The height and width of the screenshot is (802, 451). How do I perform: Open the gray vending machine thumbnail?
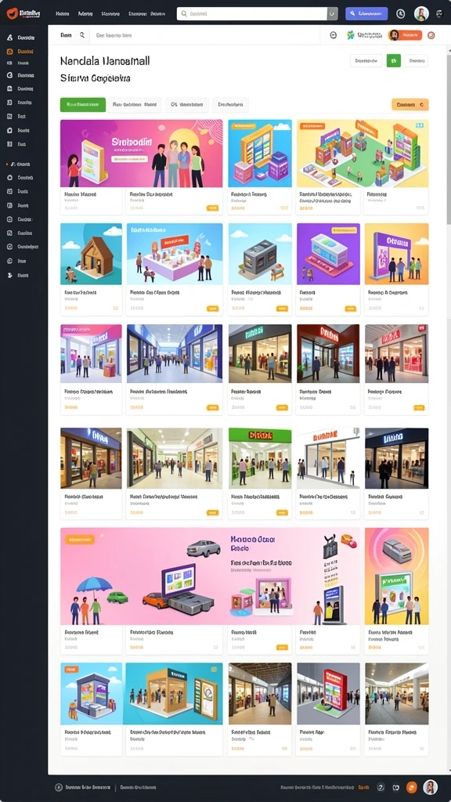tap(260, 254)
